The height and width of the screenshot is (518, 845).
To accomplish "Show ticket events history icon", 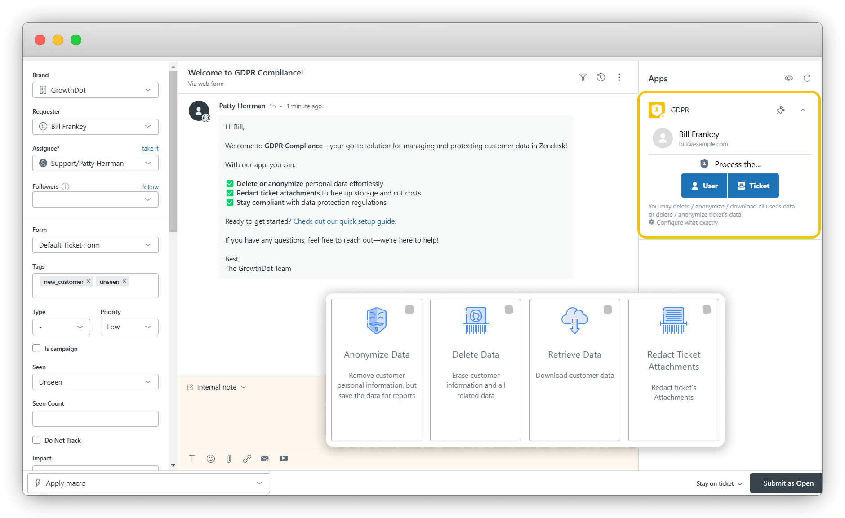I will tap(601, 77).
